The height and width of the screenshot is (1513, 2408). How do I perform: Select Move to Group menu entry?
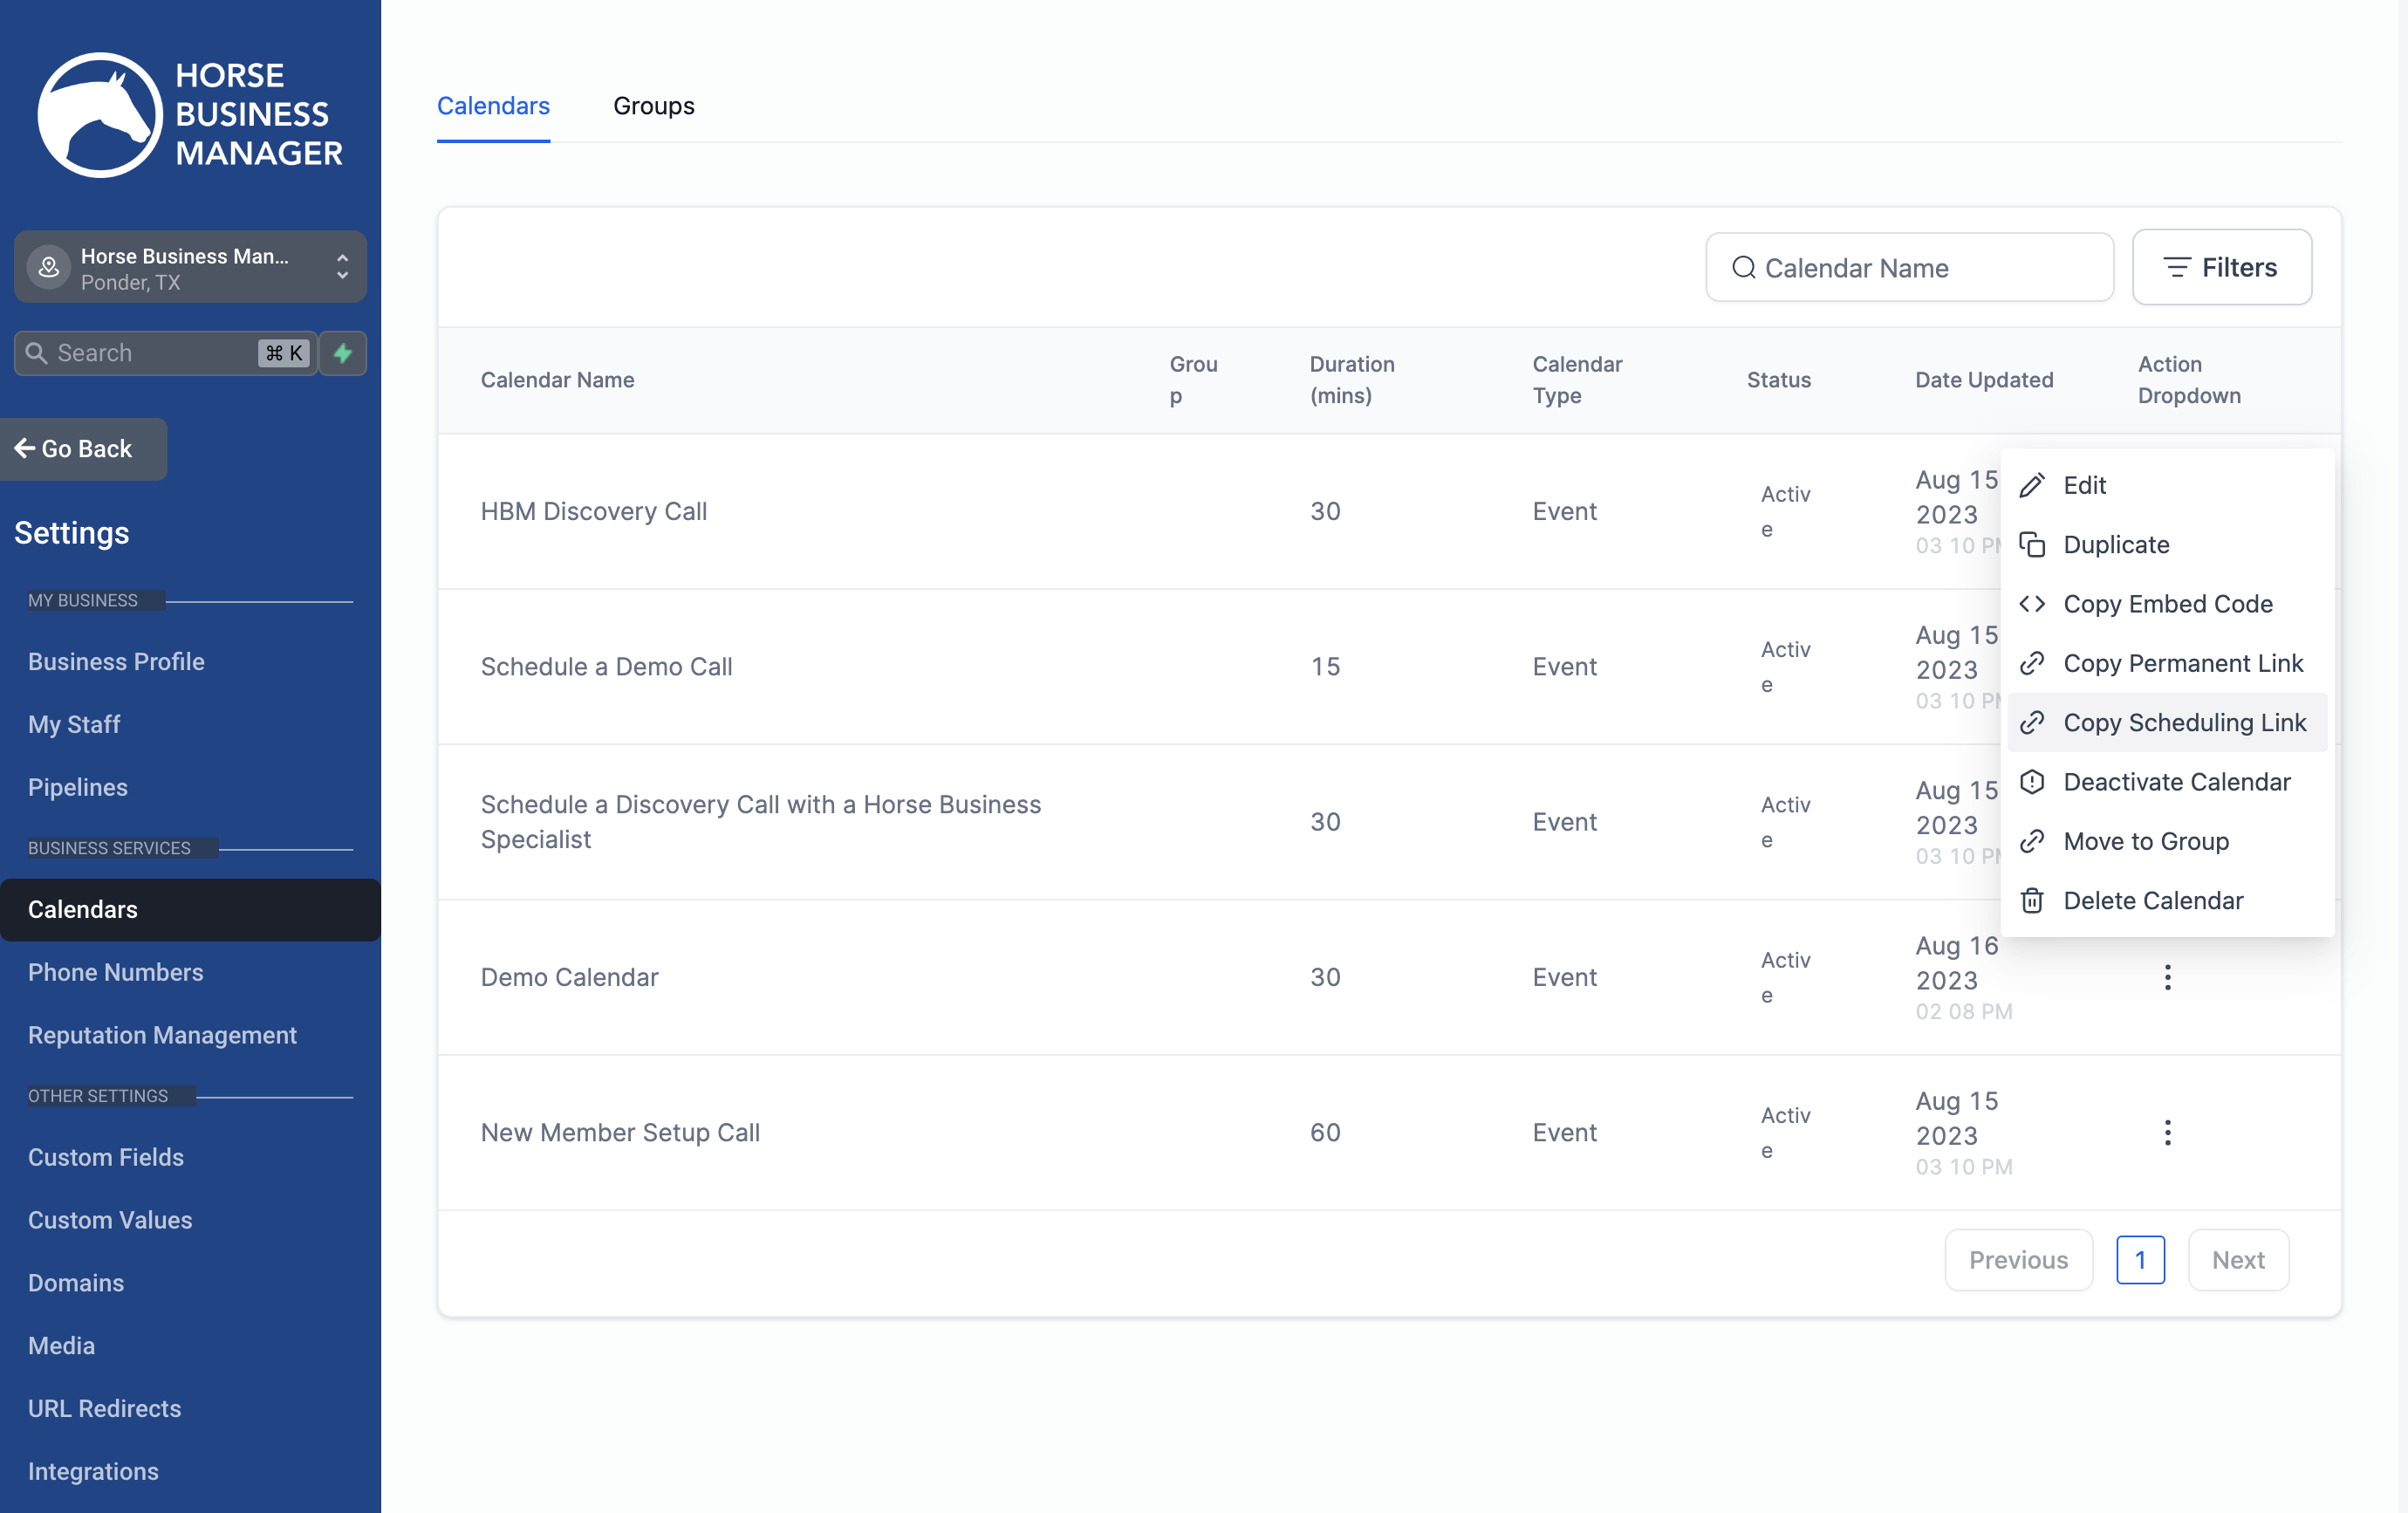coord(2167,841)
